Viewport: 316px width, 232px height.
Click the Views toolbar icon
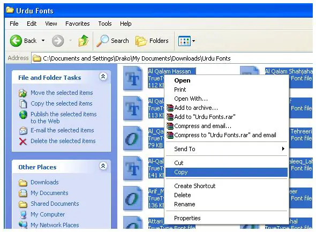point(184,41)
